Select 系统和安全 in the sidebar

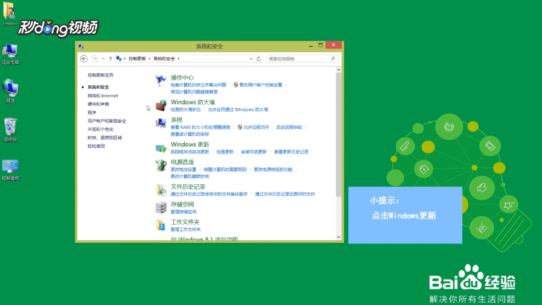tap(98, 87)
